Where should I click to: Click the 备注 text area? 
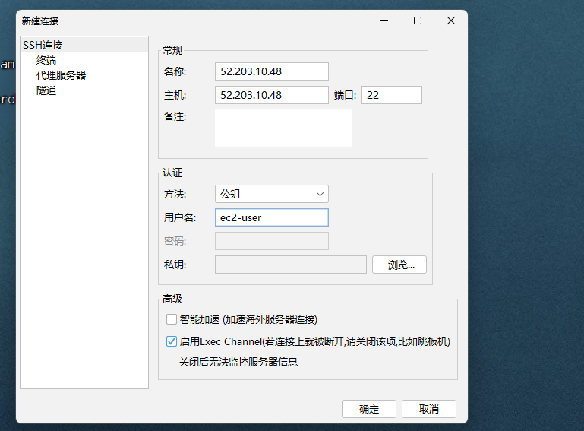(x=283, y=128)
